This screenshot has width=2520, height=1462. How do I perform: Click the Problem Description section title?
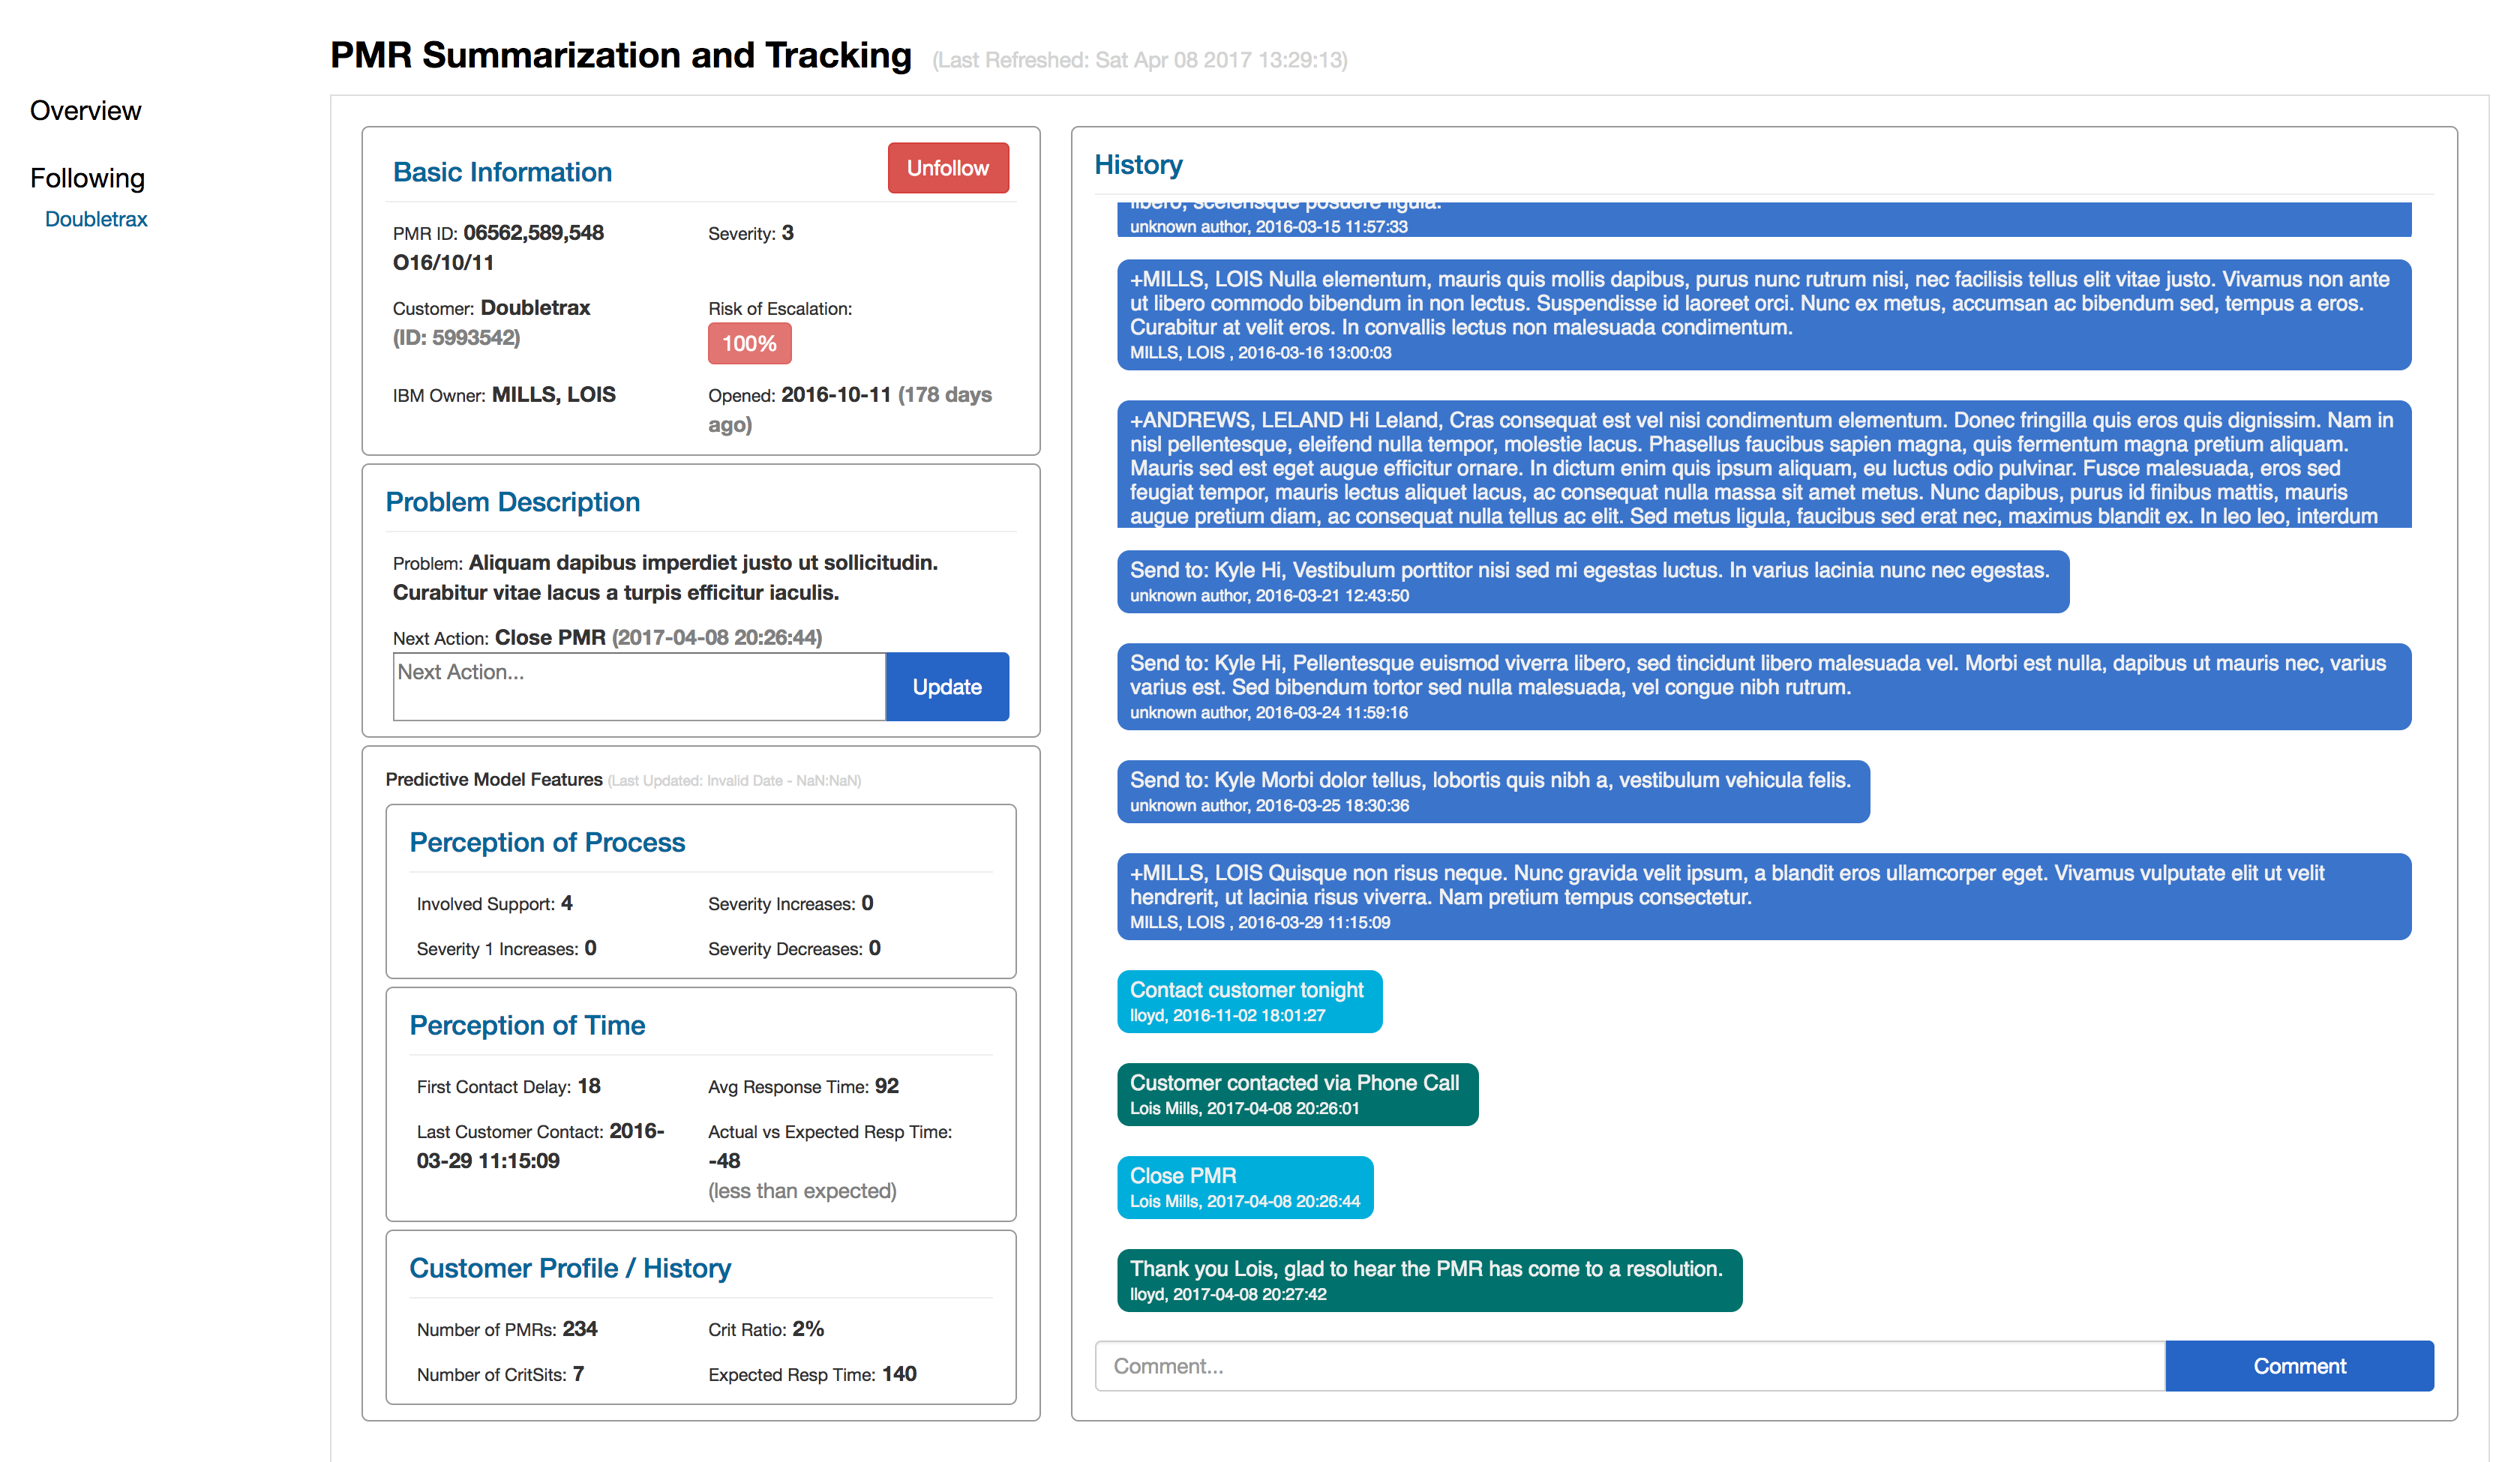click(512, 502)
